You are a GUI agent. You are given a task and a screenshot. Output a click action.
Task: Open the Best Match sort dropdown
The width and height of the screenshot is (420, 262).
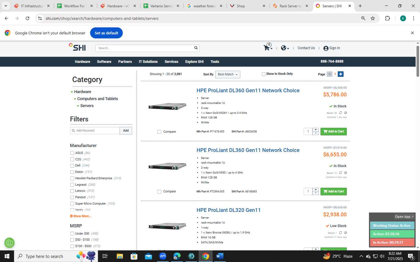228,75
